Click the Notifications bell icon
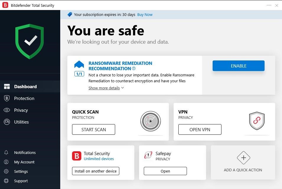This screenshot has height=189, width=282. pos(6,152)
